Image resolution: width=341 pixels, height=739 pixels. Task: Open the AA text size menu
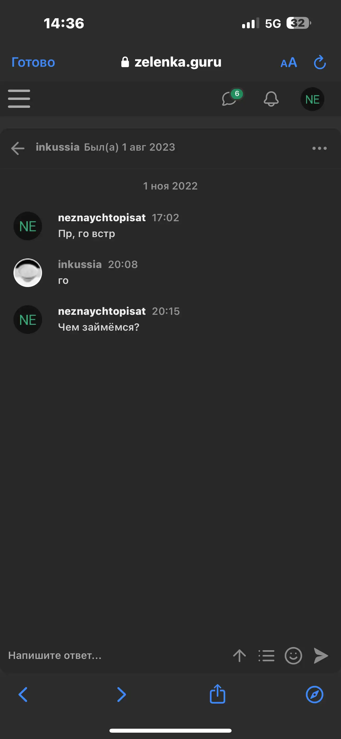(289, 63)
